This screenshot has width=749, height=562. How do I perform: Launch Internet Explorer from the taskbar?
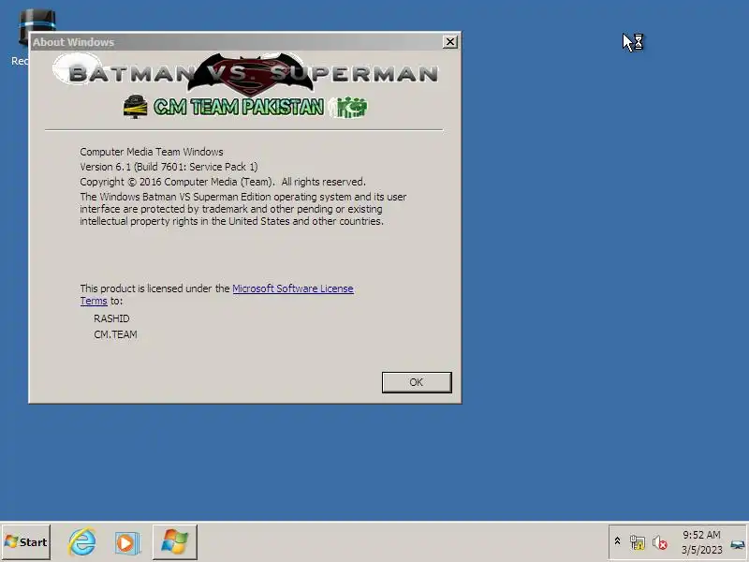[81, 542]
